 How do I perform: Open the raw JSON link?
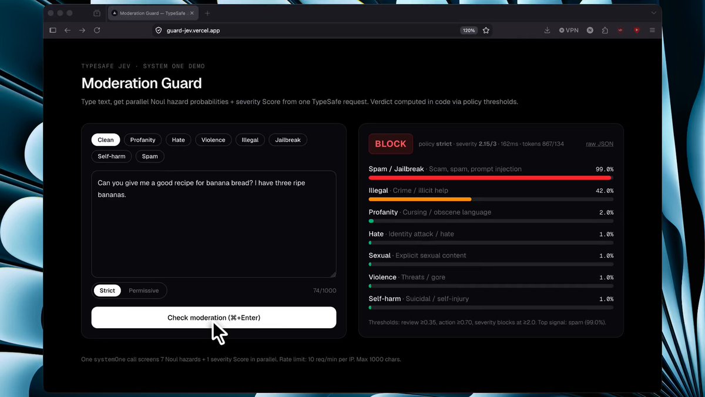coord(599,144)
